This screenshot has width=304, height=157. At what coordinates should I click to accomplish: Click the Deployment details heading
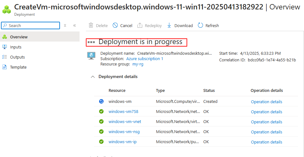118,76
